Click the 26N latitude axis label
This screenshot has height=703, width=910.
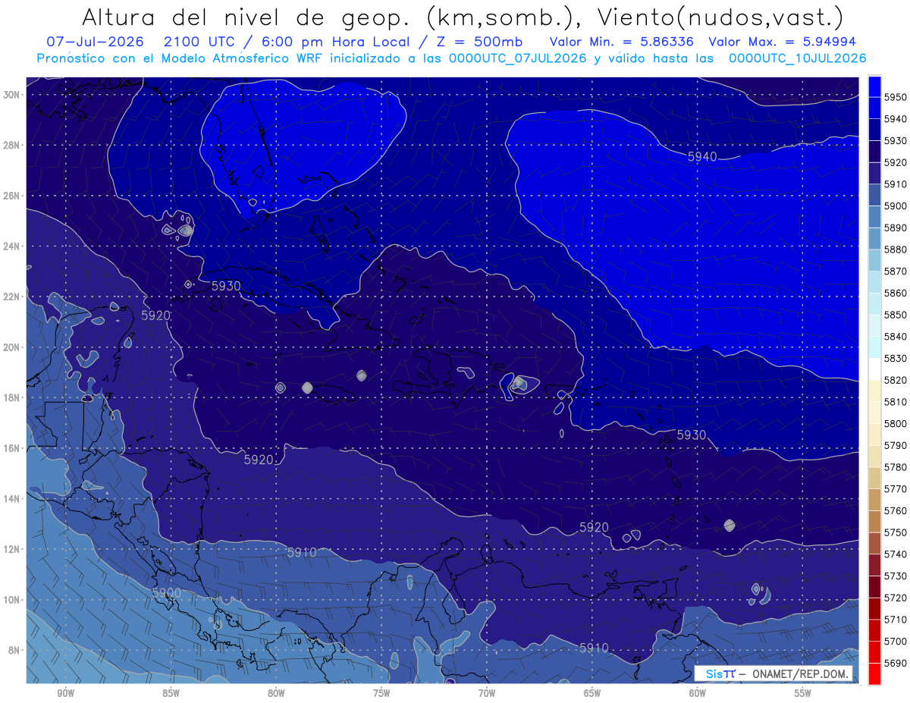pyautogui.click(x=11, y=196)
